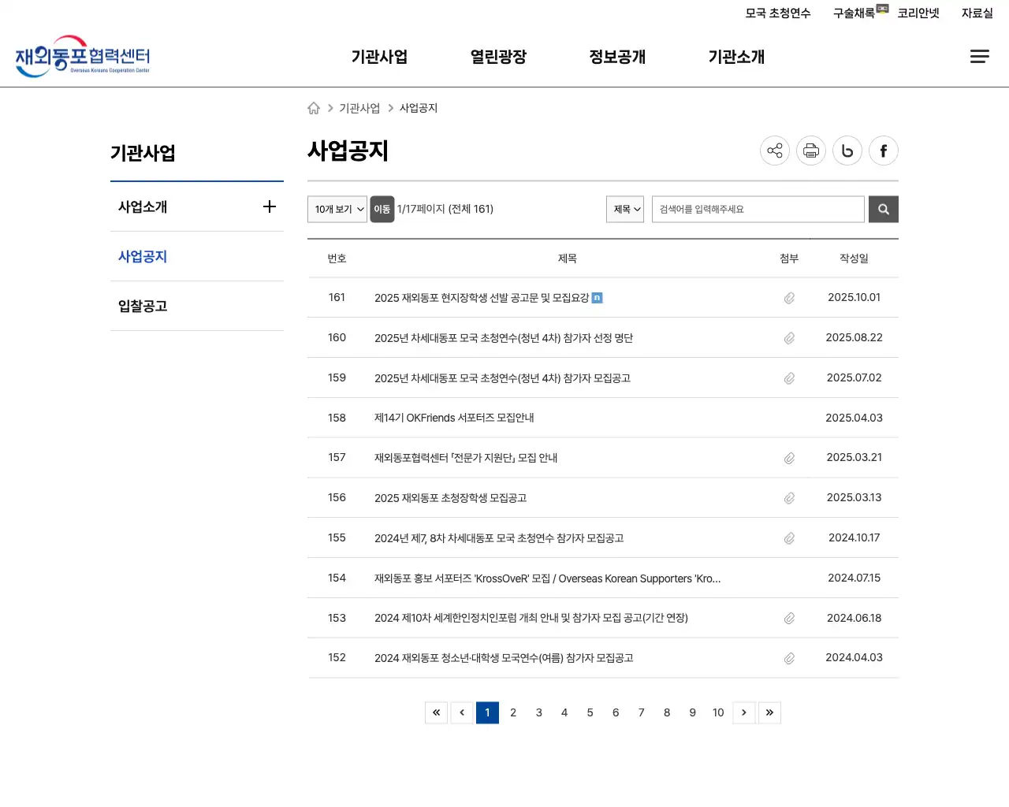
Task: Open 기관사업 top menu
Action: (x=379, y=57)
